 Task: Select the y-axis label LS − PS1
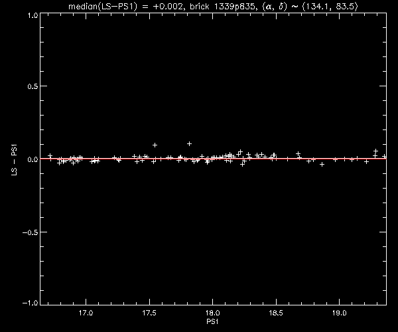click(x=14, y=160)
